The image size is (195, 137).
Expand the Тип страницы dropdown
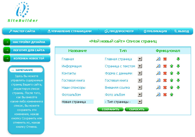[x=140, y=102]
